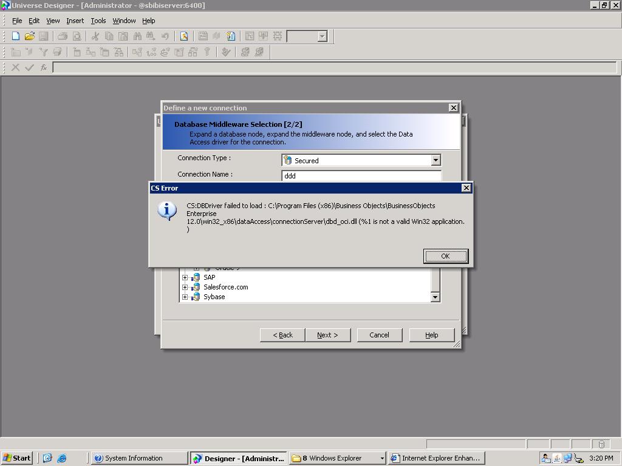Click the Help button in connection dialog

(432, 335)
